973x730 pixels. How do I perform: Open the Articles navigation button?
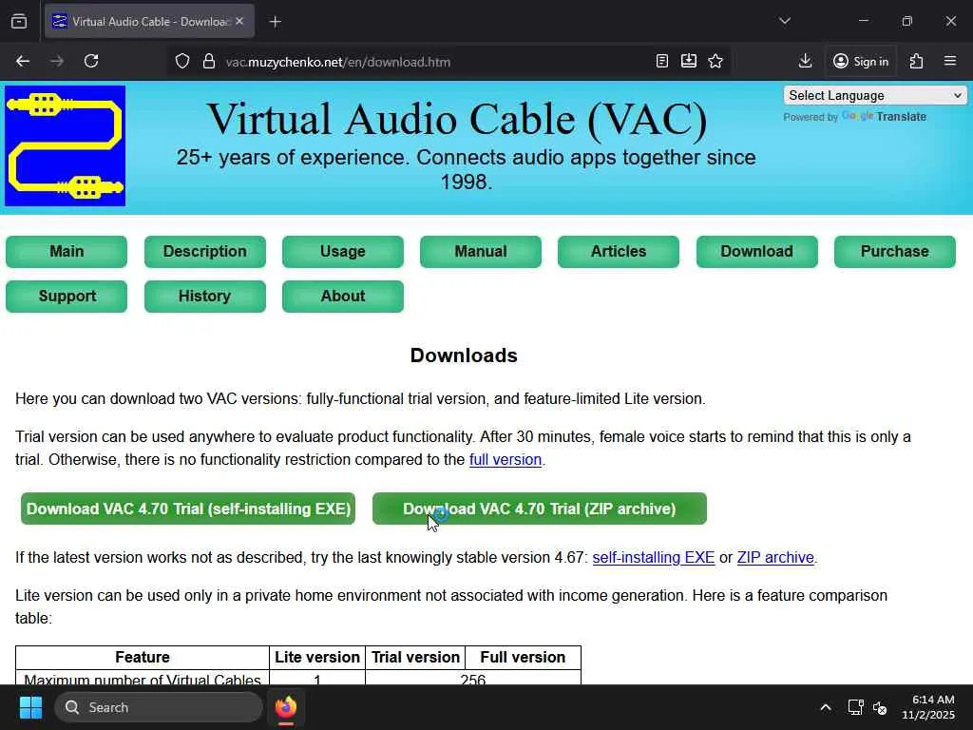618,251
